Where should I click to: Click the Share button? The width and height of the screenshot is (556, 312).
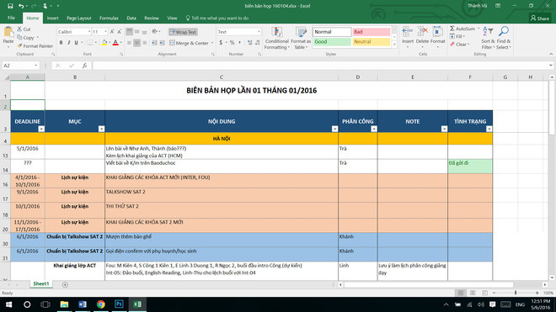coord(540,18)
